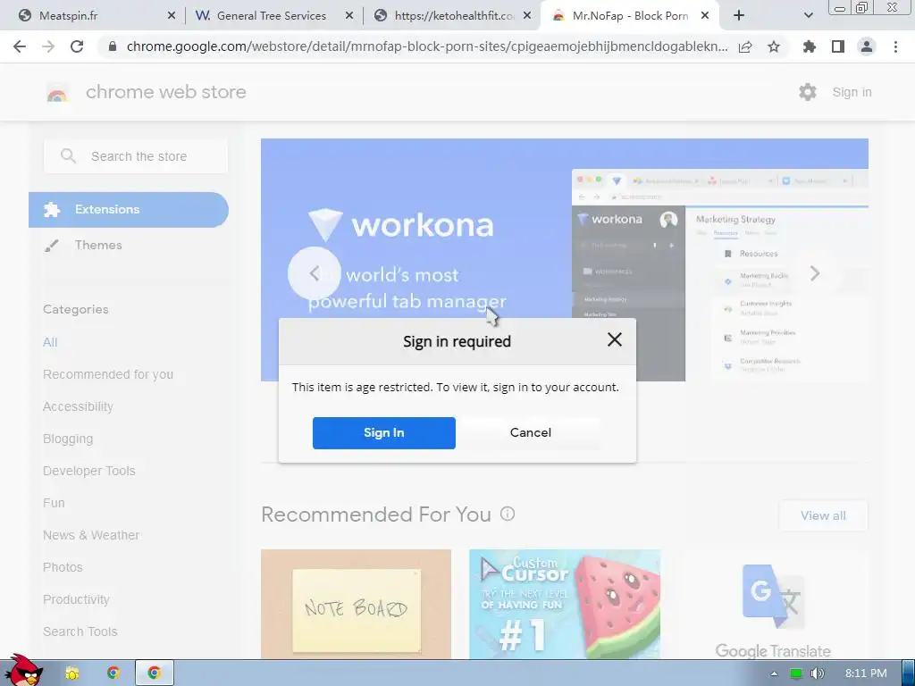This screenshot has width=915, height=686.
Task: Show hidden system tray icons
Action: coord(774,673)
